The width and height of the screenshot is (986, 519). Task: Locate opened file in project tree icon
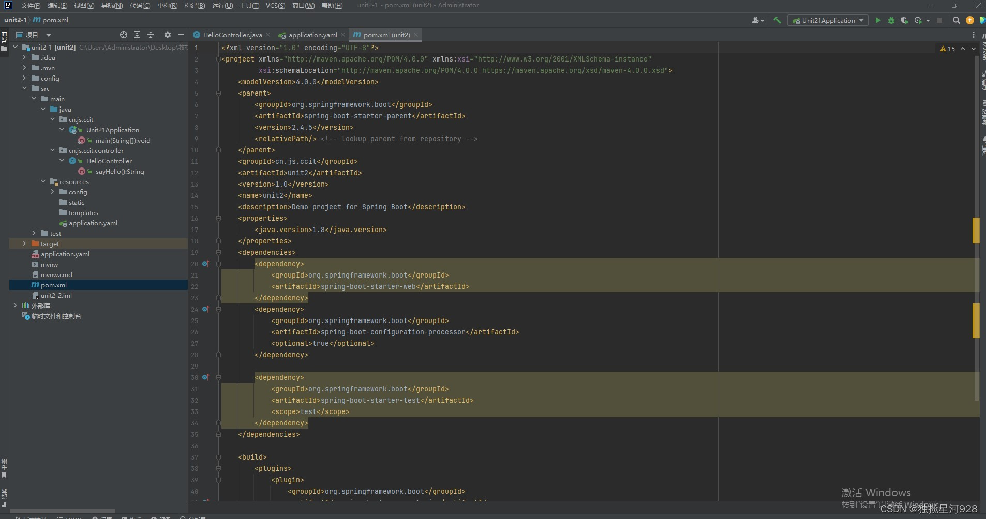pos(124,35)
